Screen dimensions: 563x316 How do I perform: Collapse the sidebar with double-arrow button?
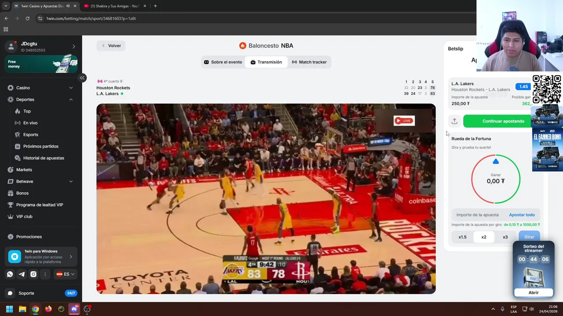[x=82, y=78]
